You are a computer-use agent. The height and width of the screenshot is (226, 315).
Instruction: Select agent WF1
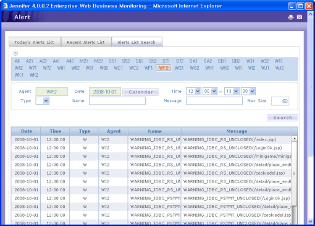tap(148, 68)
